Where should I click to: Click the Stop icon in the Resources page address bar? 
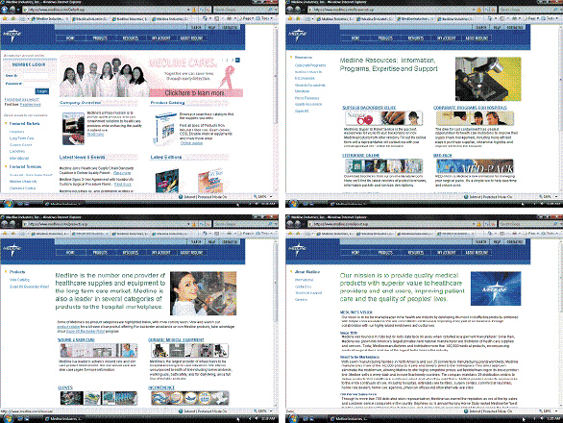tap(493, 10)
